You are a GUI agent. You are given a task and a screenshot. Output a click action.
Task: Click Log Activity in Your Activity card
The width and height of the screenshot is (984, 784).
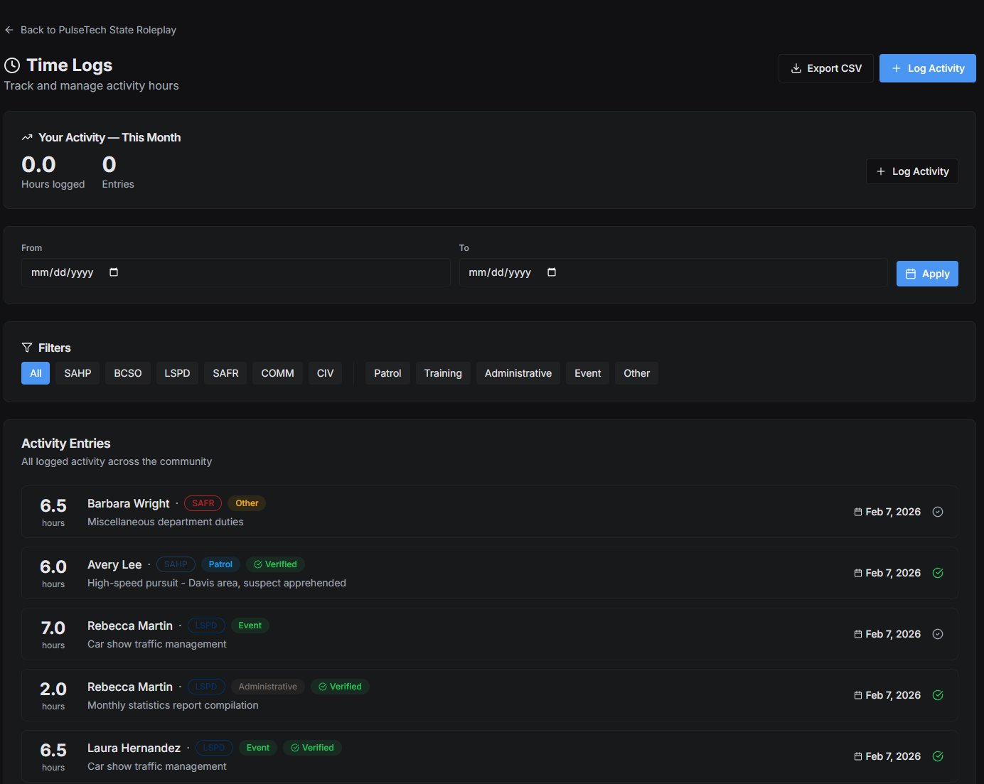pyautogui.click(x=911, y=171)
